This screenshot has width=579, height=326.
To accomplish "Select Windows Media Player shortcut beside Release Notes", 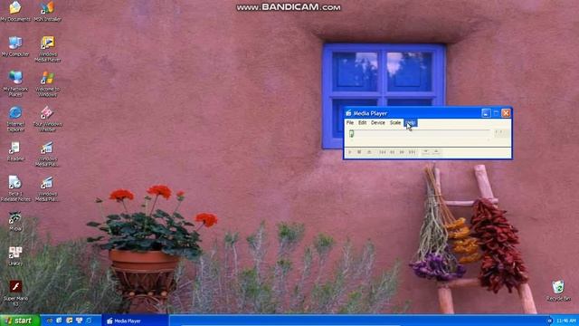I will [x=47, y=188].
